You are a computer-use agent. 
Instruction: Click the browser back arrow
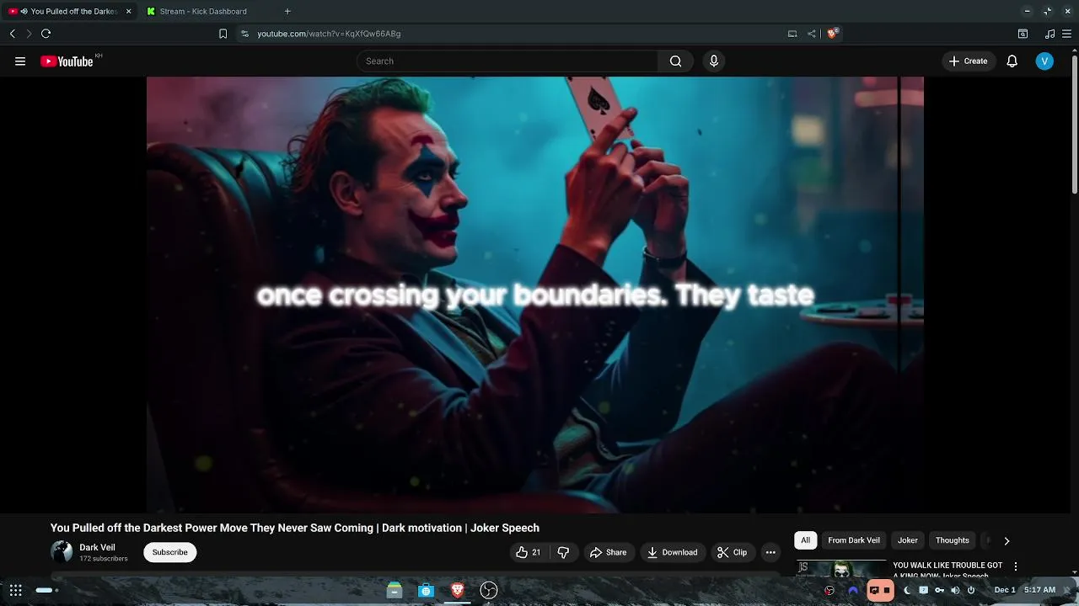click(12, 34)
